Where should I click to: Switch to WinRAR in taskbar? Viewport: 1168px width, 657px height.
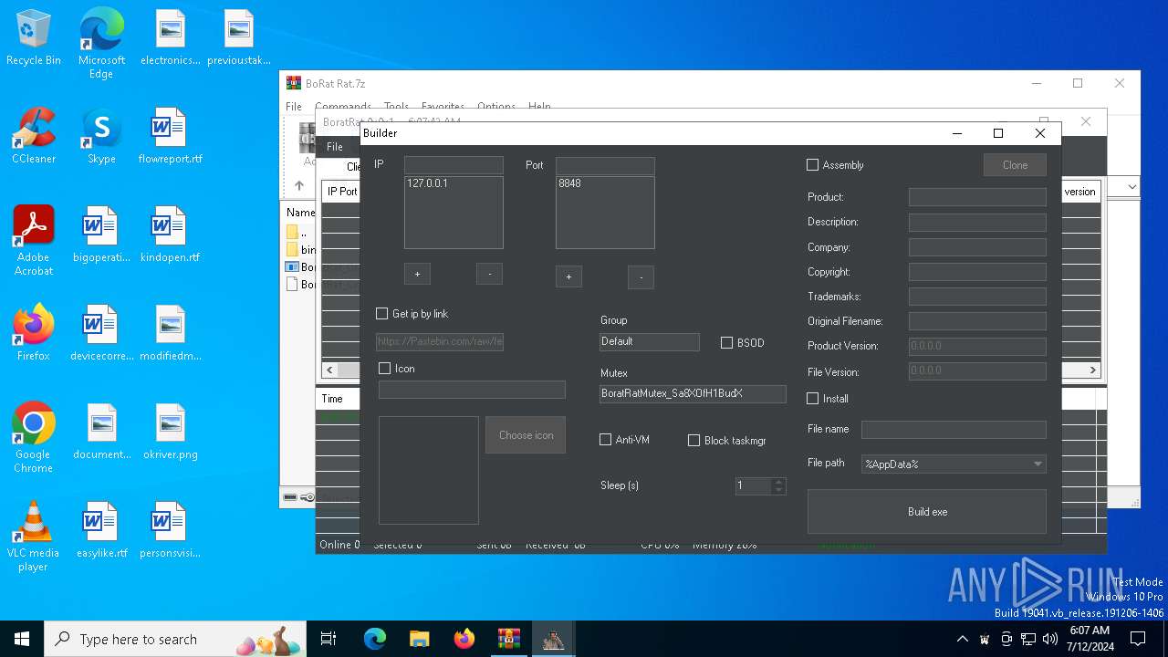[508, 639]
